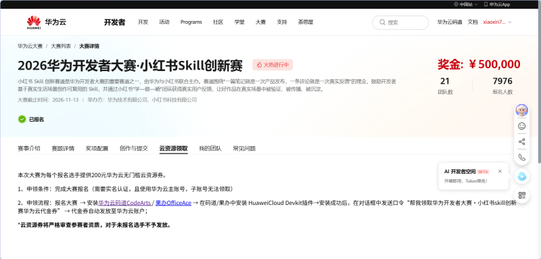
Task: Click the 21 团队数 statistic
Action: [x=445, y=86]
